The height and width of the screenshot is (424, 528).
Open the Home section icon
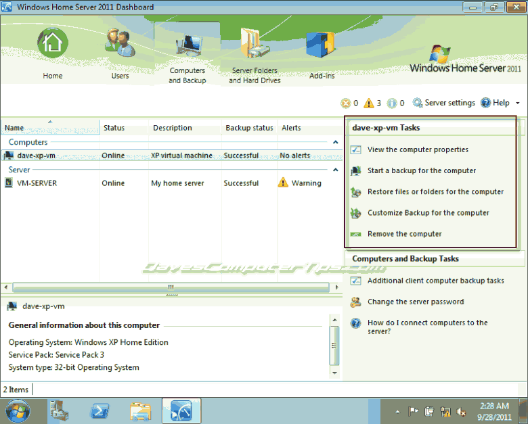click(53, 43)
